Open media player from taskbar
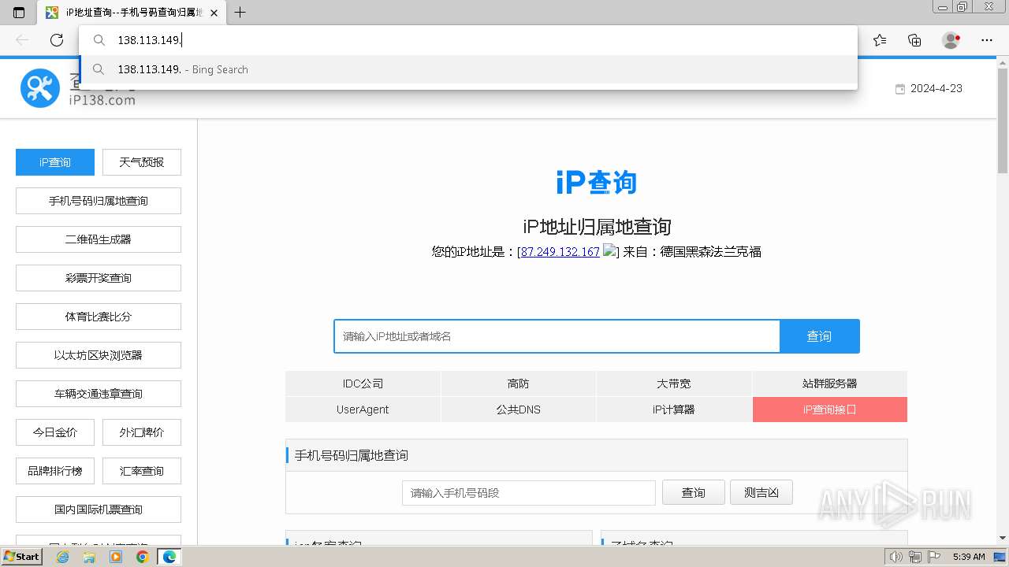The width and height of the screenshot is (1009, 567). click(x=116, y=557)
